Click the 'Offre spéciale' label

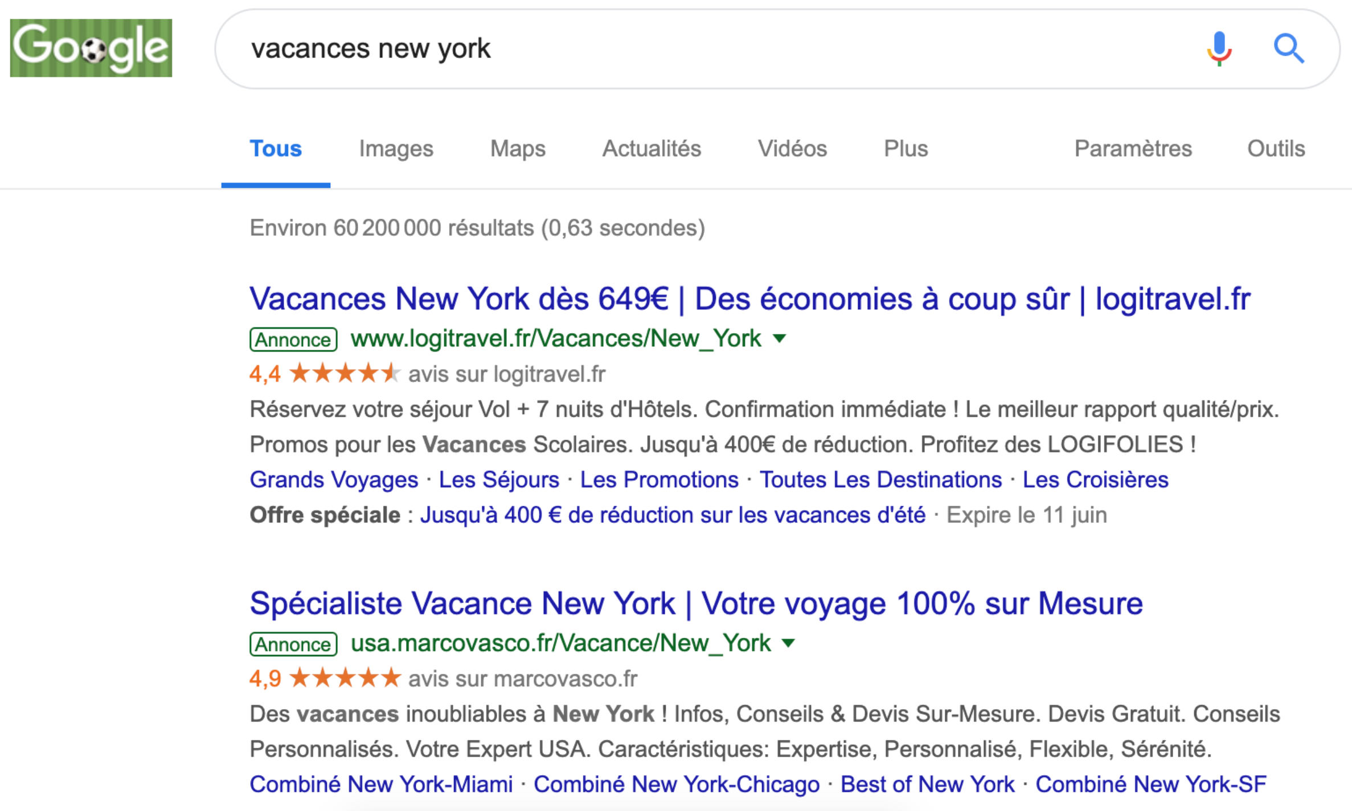click(x=325, y=515)
